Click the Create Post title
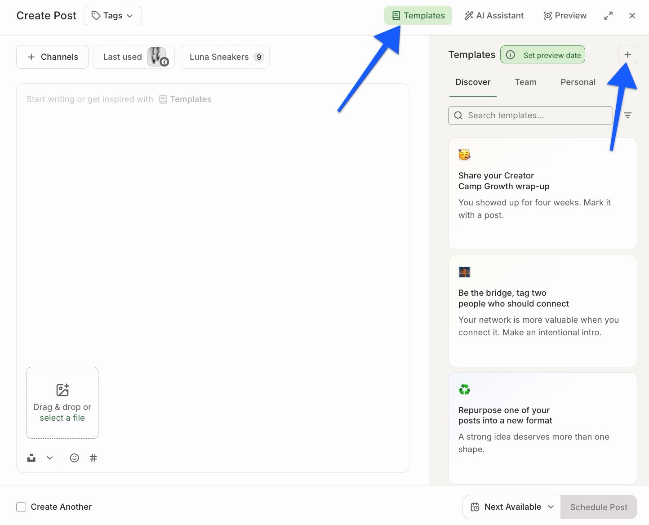 46,16
